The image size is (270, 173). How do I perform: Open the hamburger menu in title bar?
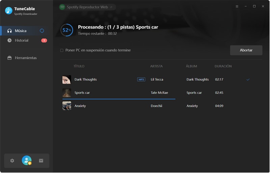(x=237, y=6)
